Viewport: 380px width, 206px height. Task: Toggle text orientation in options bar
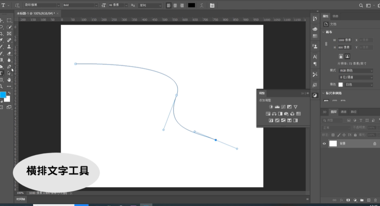tap(17, 5)
